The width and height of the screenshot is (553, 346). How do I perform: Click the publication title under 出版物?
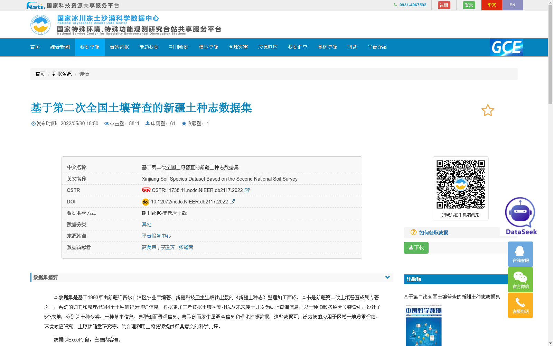pos(452,297)
